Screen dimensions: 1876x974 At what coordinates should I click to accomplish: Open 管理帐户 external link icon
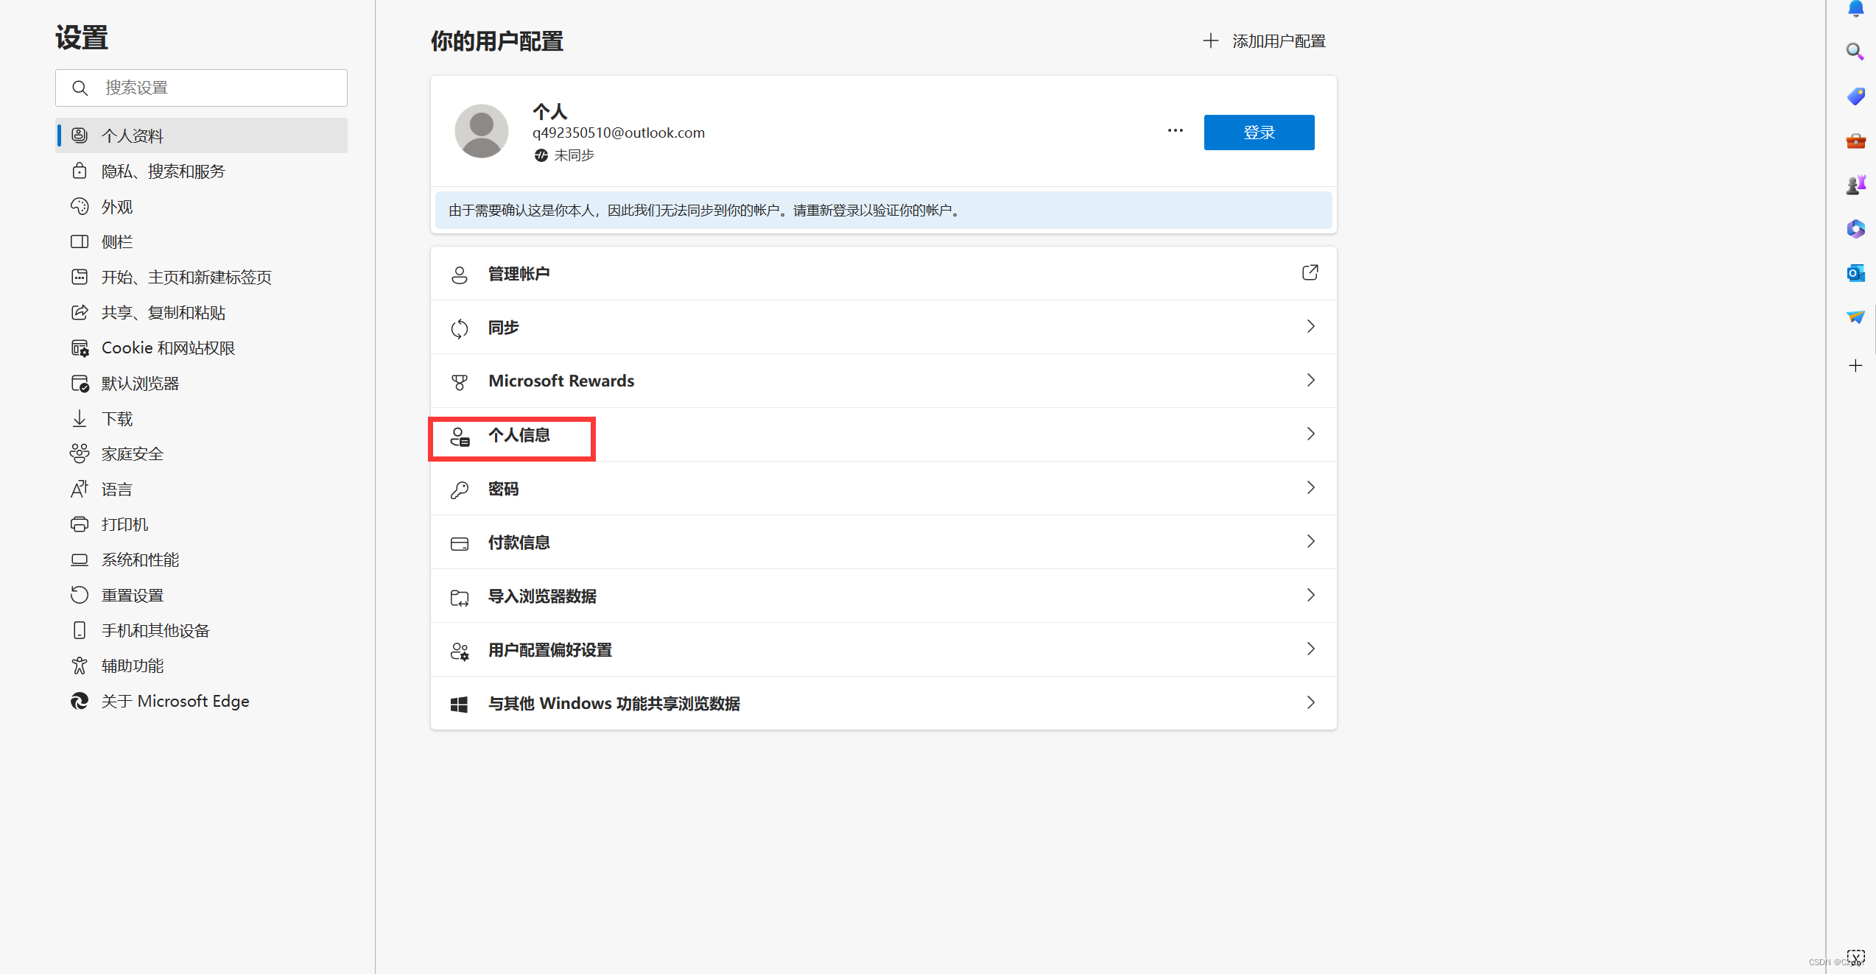[x=1310, y=273]
